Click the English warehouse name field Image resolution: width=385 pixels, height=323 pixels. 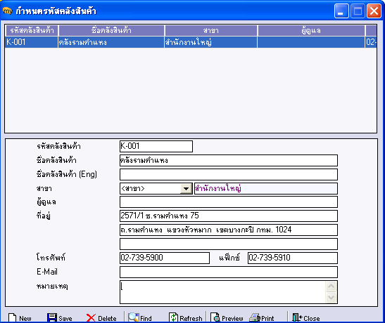point(229,175)
